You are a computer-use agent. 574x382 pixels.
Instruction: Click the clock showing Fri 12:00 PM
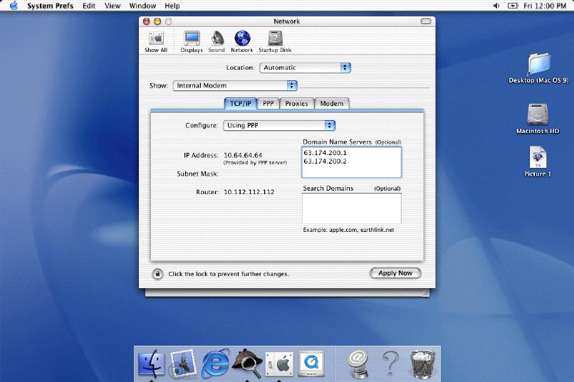coord(545,6)
